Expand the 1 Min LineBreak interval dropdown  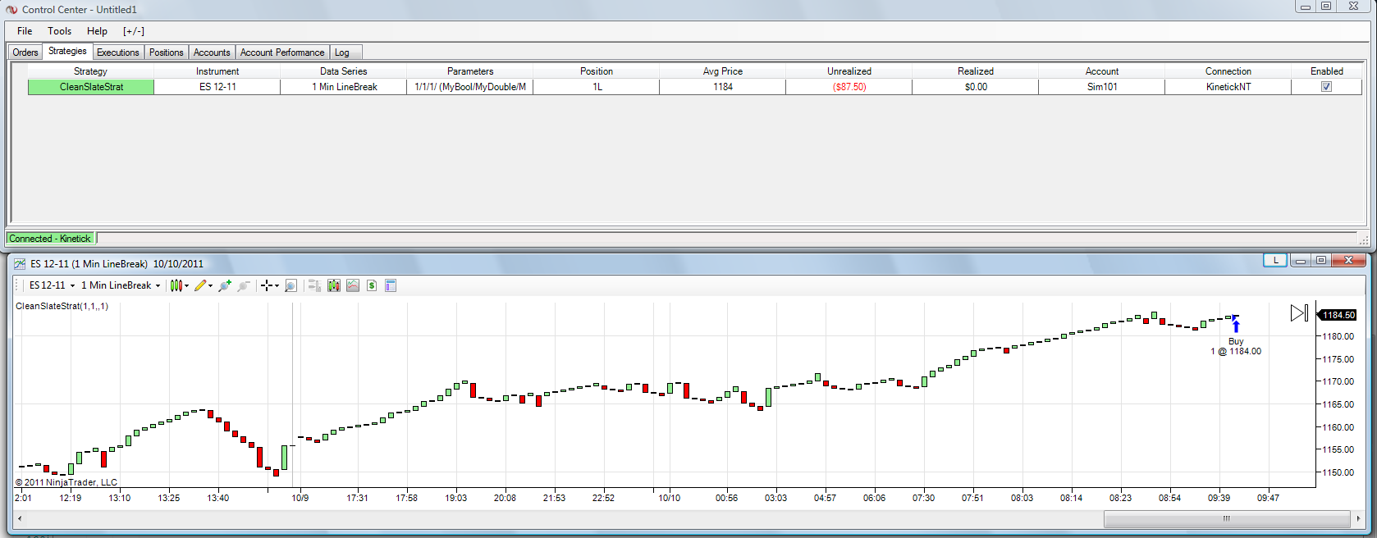point(158,285)
